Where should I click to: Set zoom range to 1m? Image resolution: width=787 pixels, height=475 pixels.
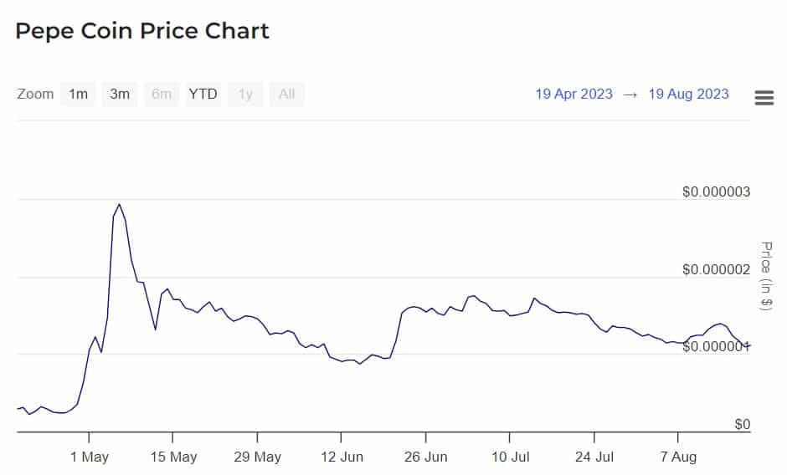[x=78, y=94]
